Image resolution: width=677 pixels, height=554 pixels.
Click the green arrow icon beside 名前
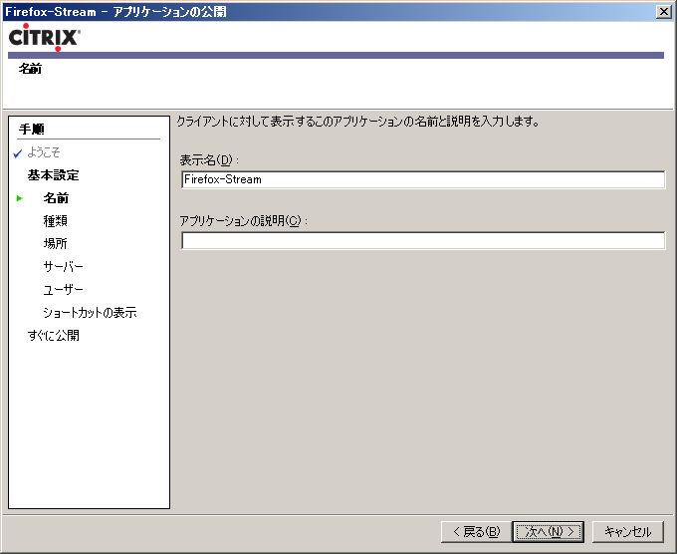[x=20, y=198]
